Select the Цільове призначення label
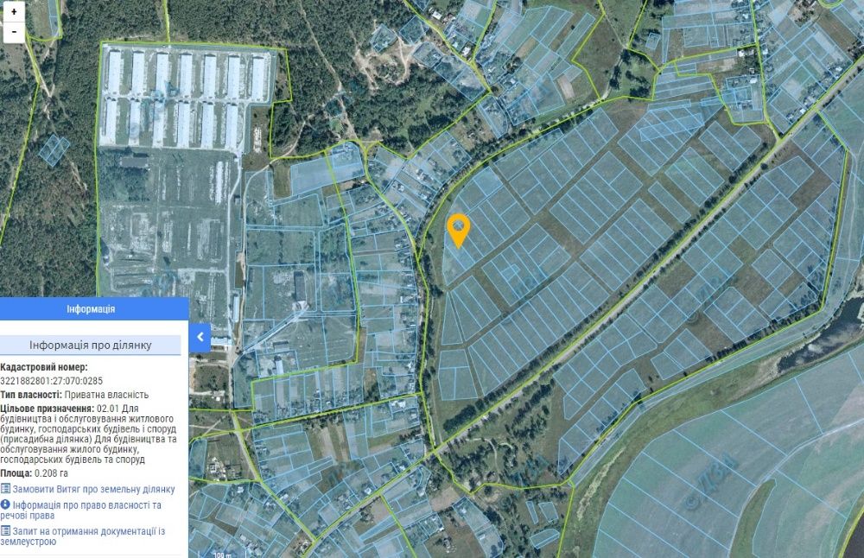Screen dimensions: 864x558 pos(48,409)
